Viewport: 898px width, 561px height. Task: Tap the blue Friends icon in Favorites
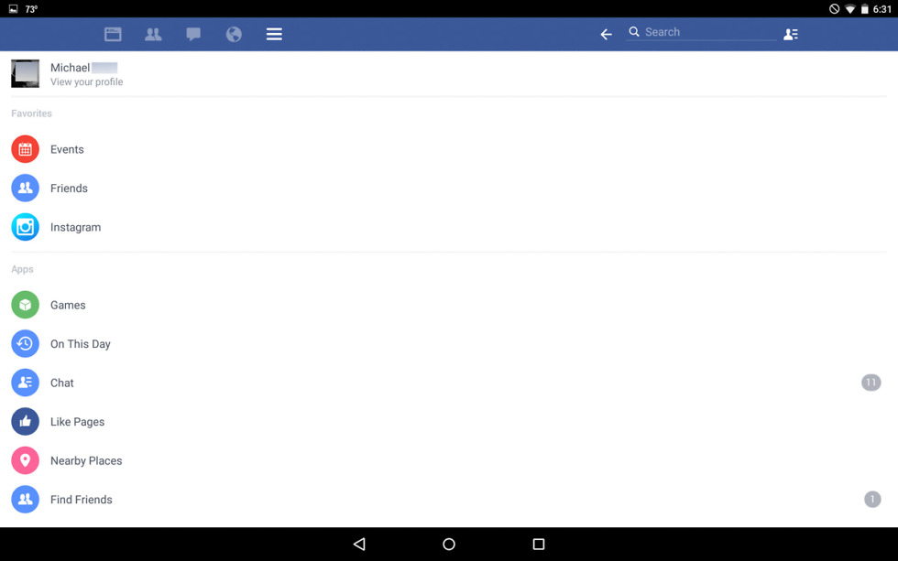click(26, 189)
